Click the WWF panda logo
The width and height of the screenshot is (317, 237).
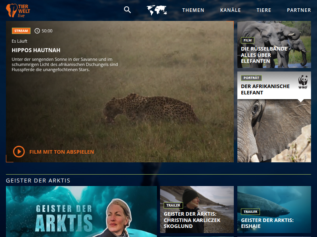click(303, 82)
